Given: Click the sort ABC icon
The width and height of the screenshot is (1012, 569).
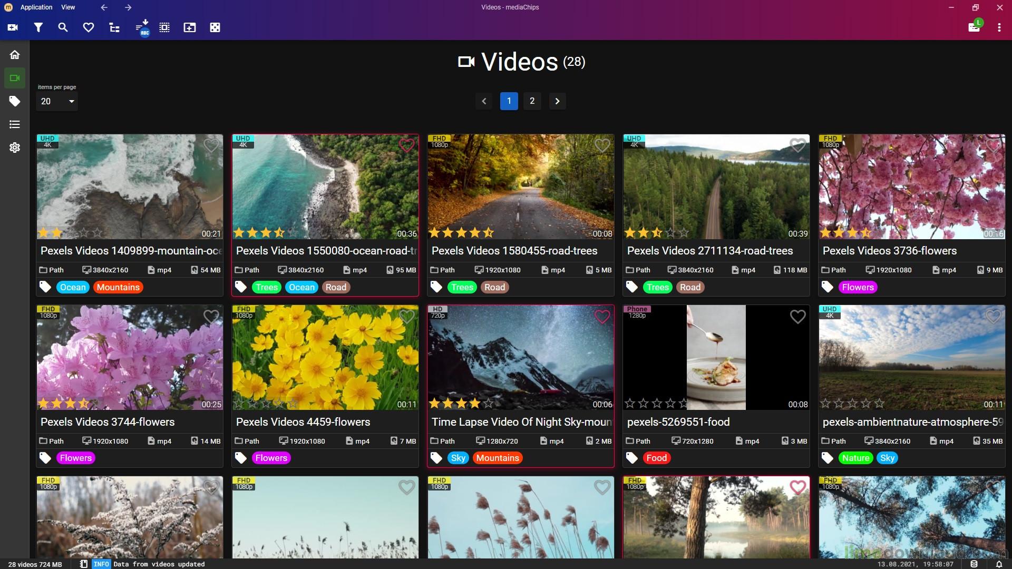Looking at the screenshot, I should click(x=142, y=27).
